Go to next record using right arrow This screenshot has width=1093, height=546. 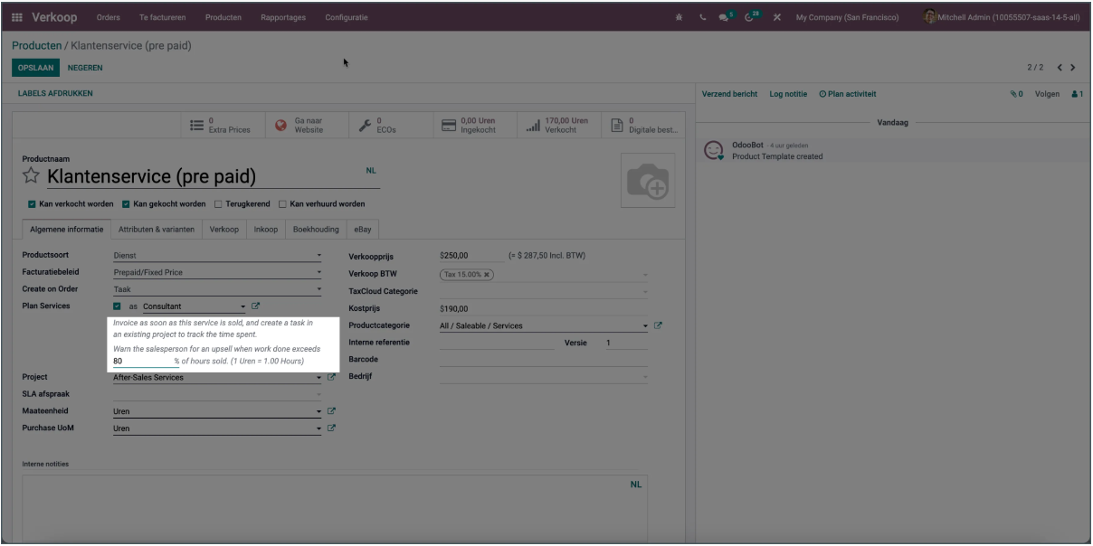pos(1074,68)
